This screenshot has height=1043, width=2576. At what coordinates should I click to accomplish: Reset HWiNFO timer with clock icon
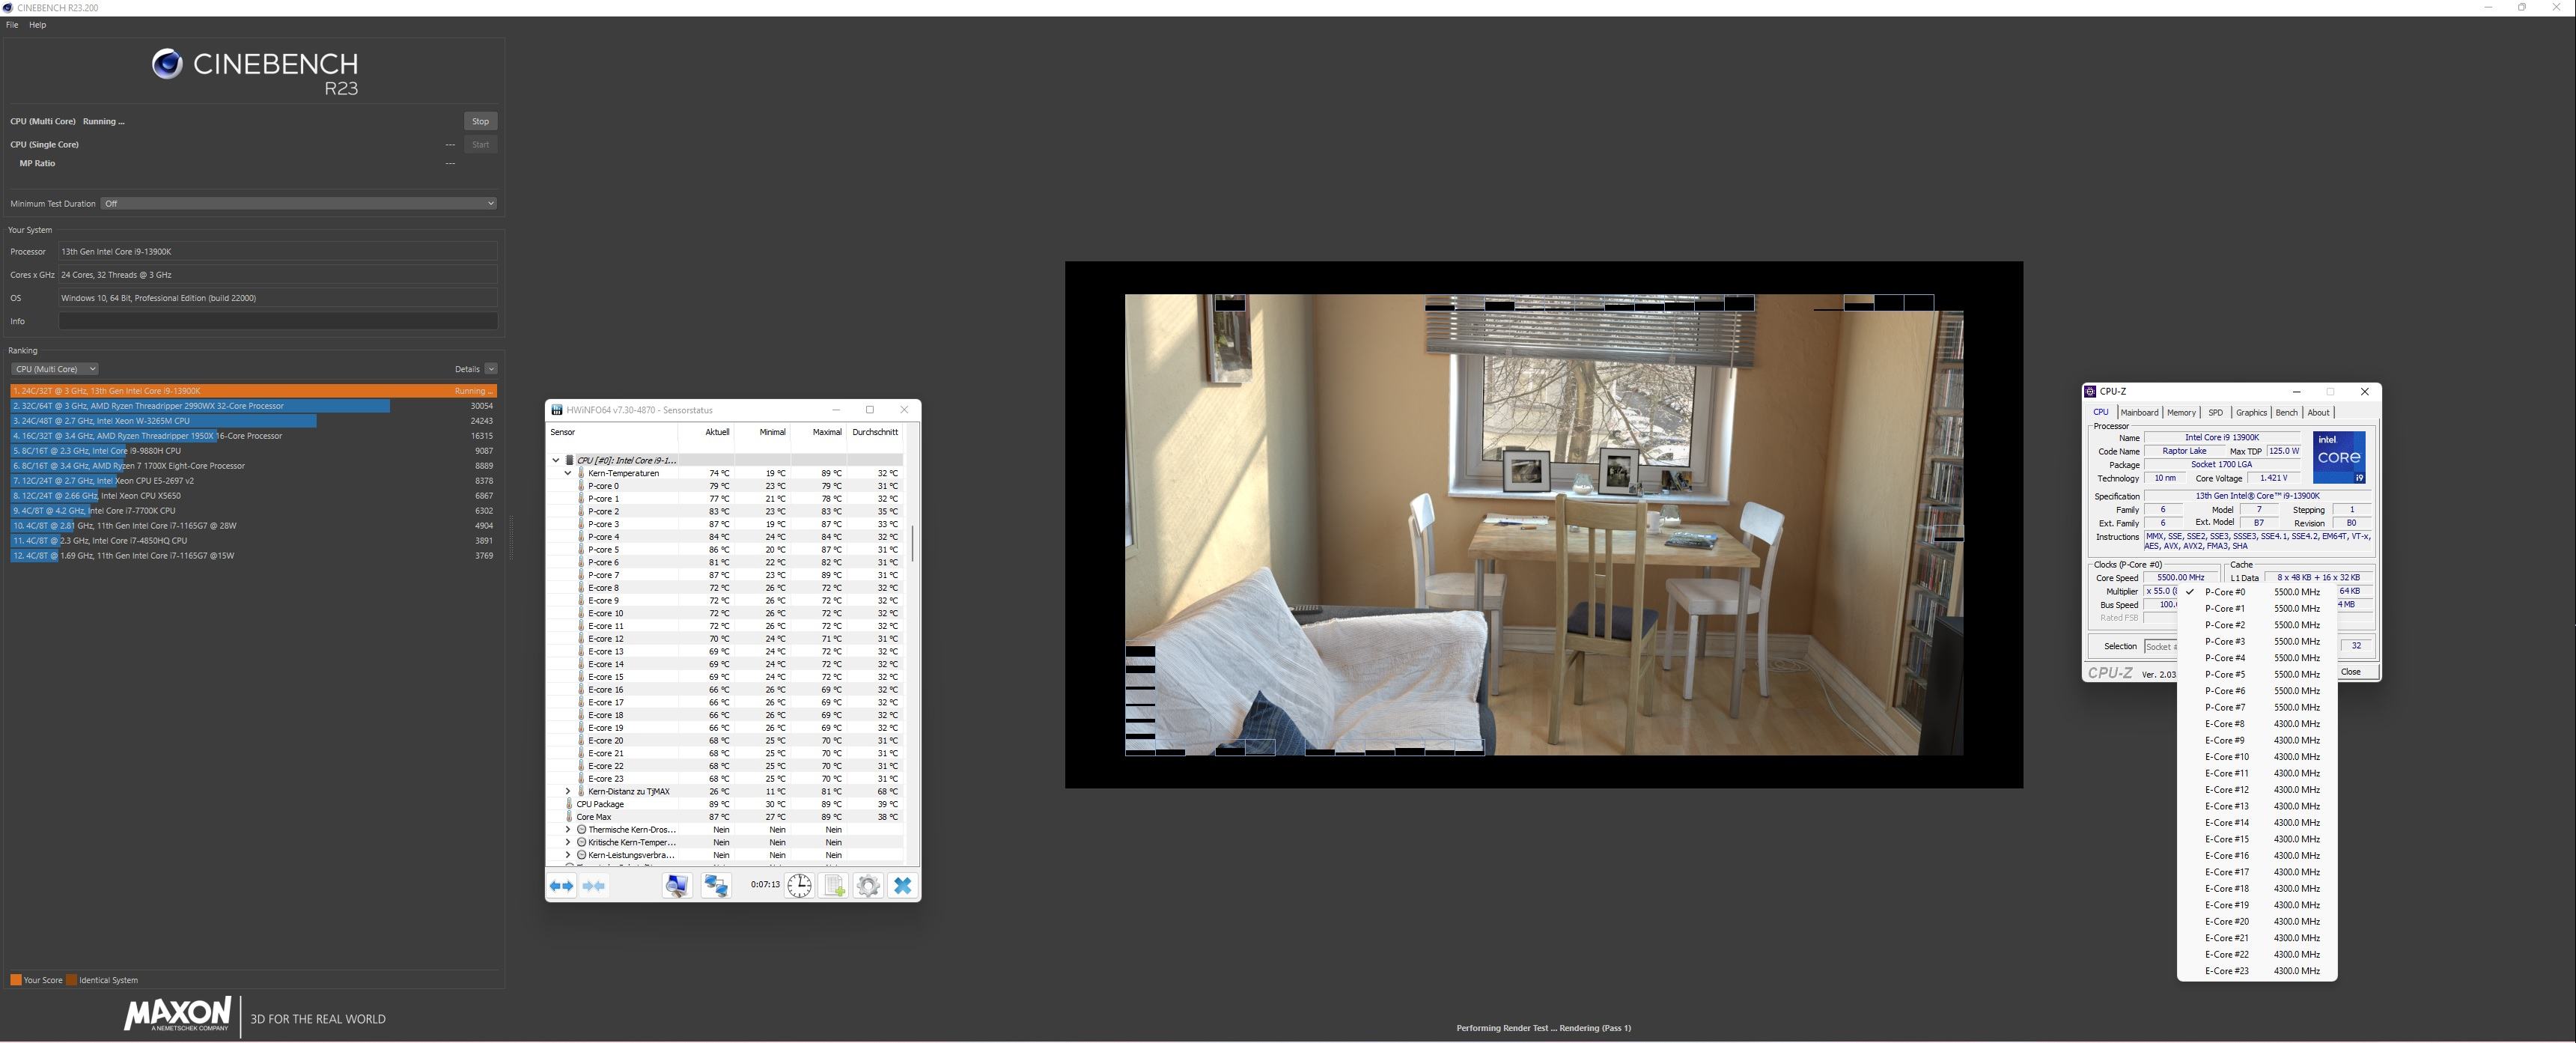pos(799,886)
